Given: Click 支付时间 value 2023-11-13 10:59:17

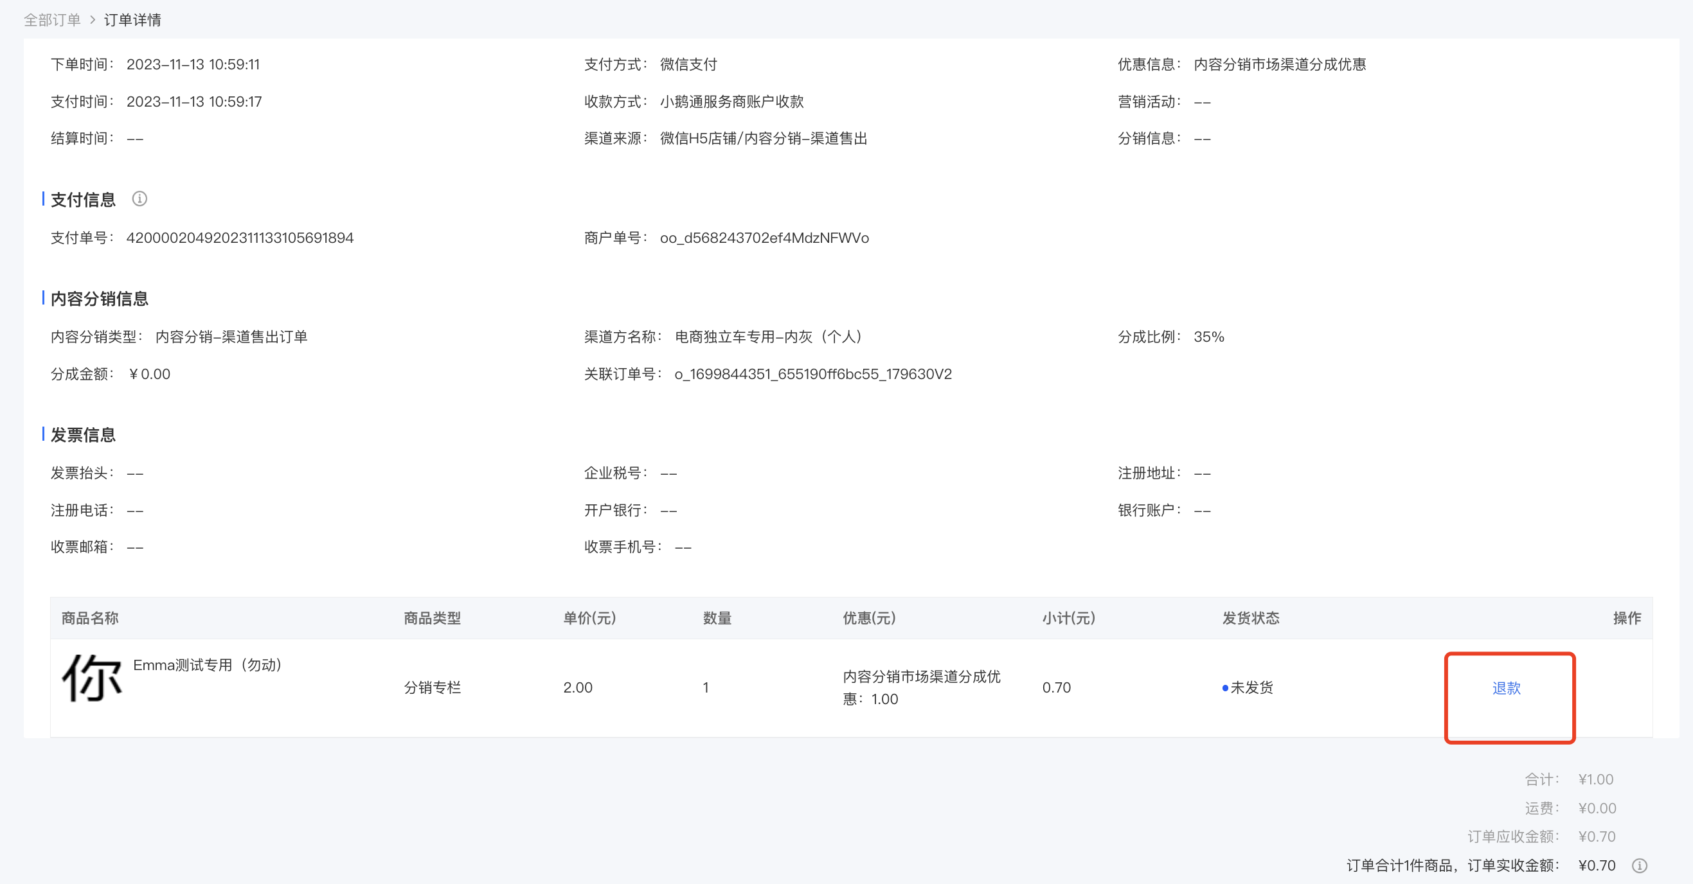Looking at the screenshot, I should tap(194, 102).
